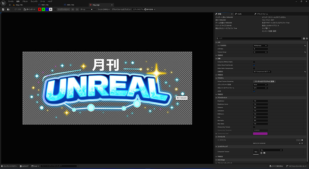The height and width of the screenshot is (169, 309).
Task: Click the purple Chroma Key Color swatch
Action: [260, 133]
